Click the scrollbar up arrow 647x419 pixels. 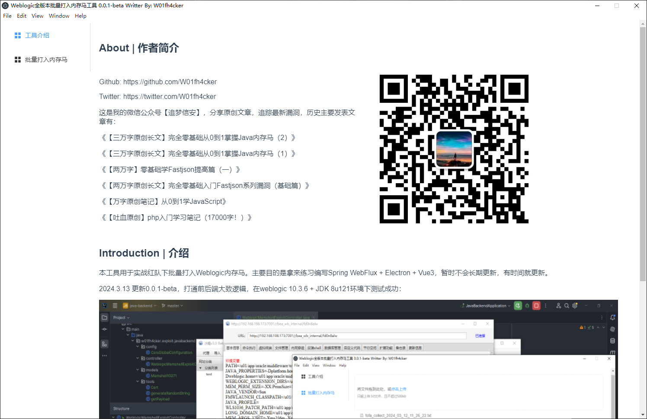[x=643, y=23]
